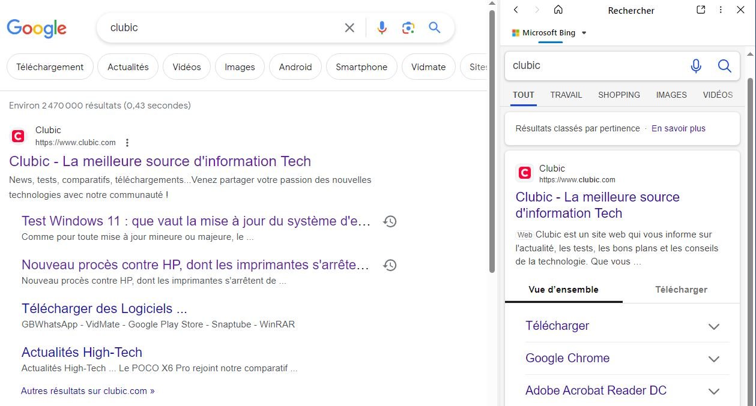Go forward in the Rechercher side panel

[537, 10]
